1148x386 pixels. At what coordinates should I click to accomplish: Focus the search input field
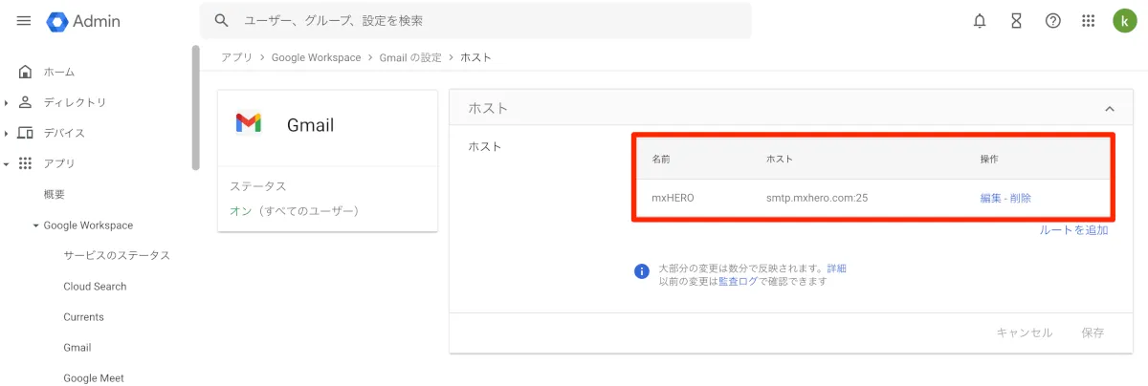click(x=478, y=21)
